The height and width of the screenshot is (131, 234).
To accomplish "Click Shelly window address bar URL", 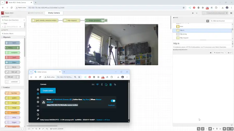I will point(64,77).
